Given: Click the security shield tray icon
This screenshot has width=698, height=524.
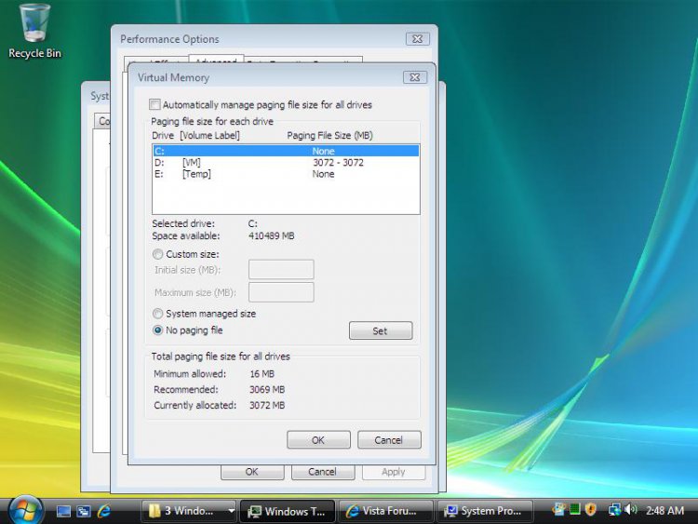Looking at the screenshot, I should (x=590, y=509).
